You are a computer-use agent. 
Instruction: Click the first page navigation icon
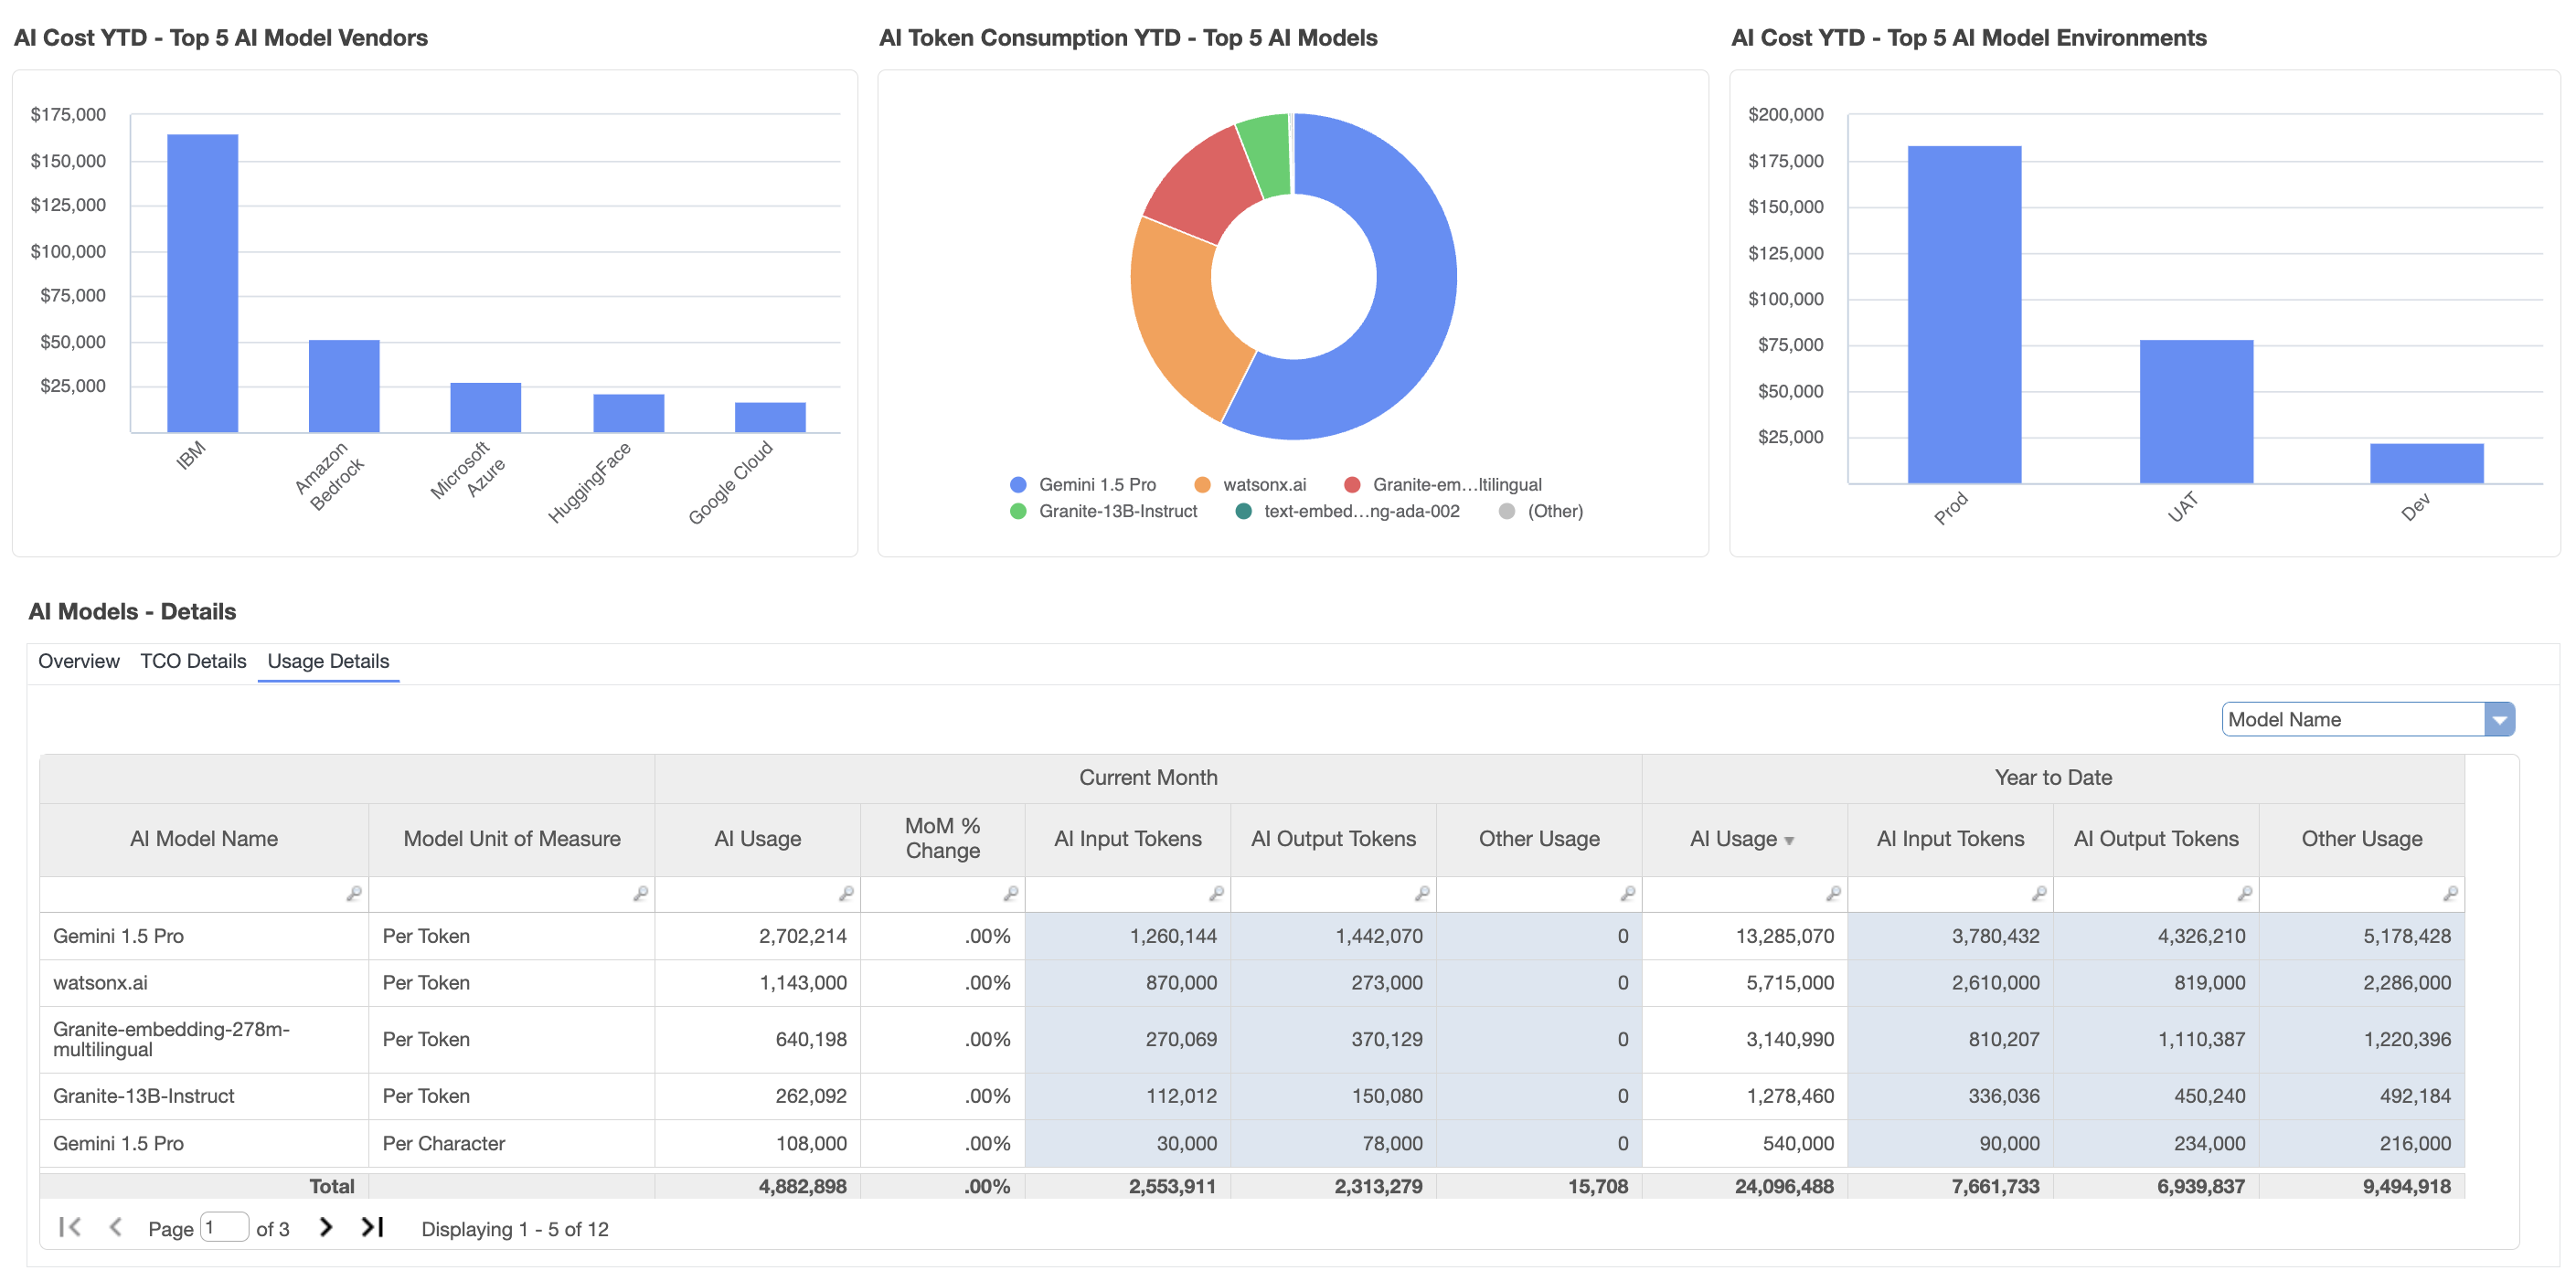pyautogui.click(x=69, y=1227)
